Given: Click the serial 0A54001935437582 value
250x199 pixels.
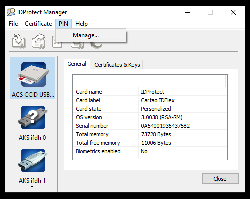Looking at the screenshot, I should [x=165, y=126].
